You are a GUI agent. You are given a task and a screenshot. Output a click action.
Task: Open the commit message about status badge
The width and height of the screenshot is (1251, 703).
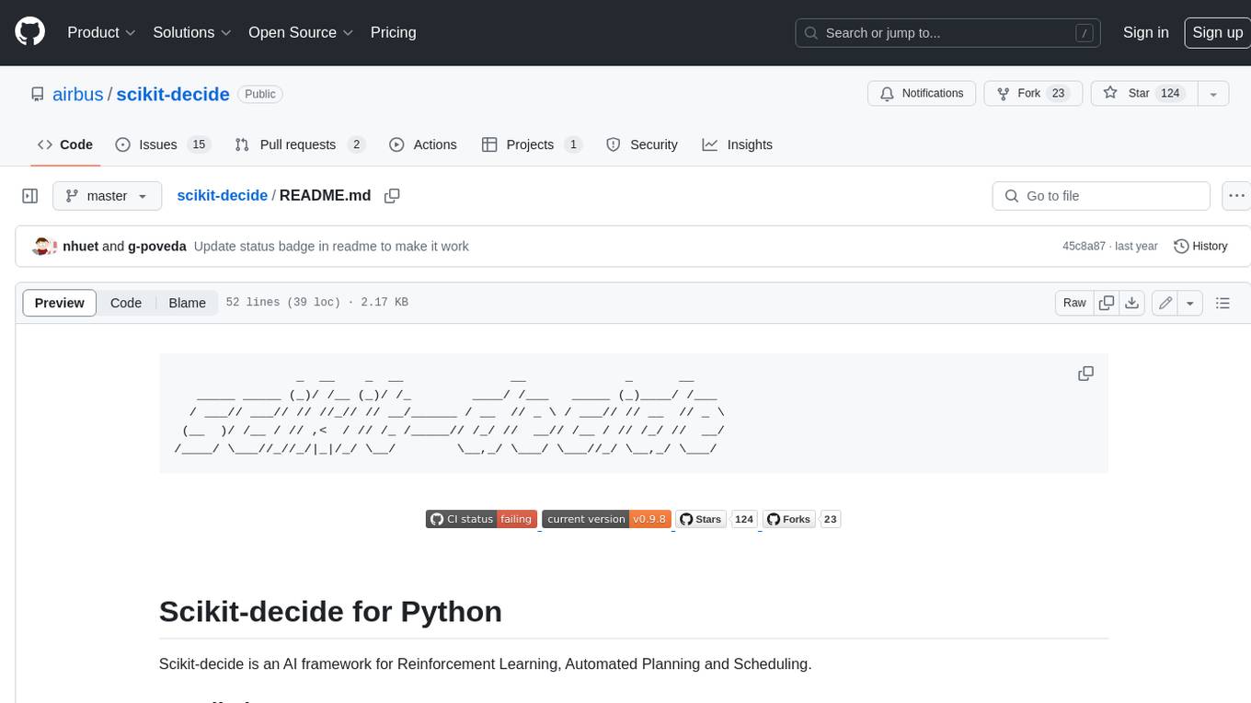tap(331, 247)
